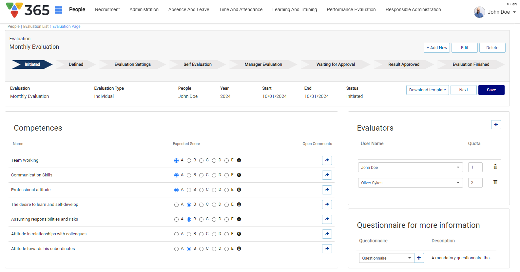Screen dimensions: 520x272
Task: Click Download template button
Action: point(427,90)
